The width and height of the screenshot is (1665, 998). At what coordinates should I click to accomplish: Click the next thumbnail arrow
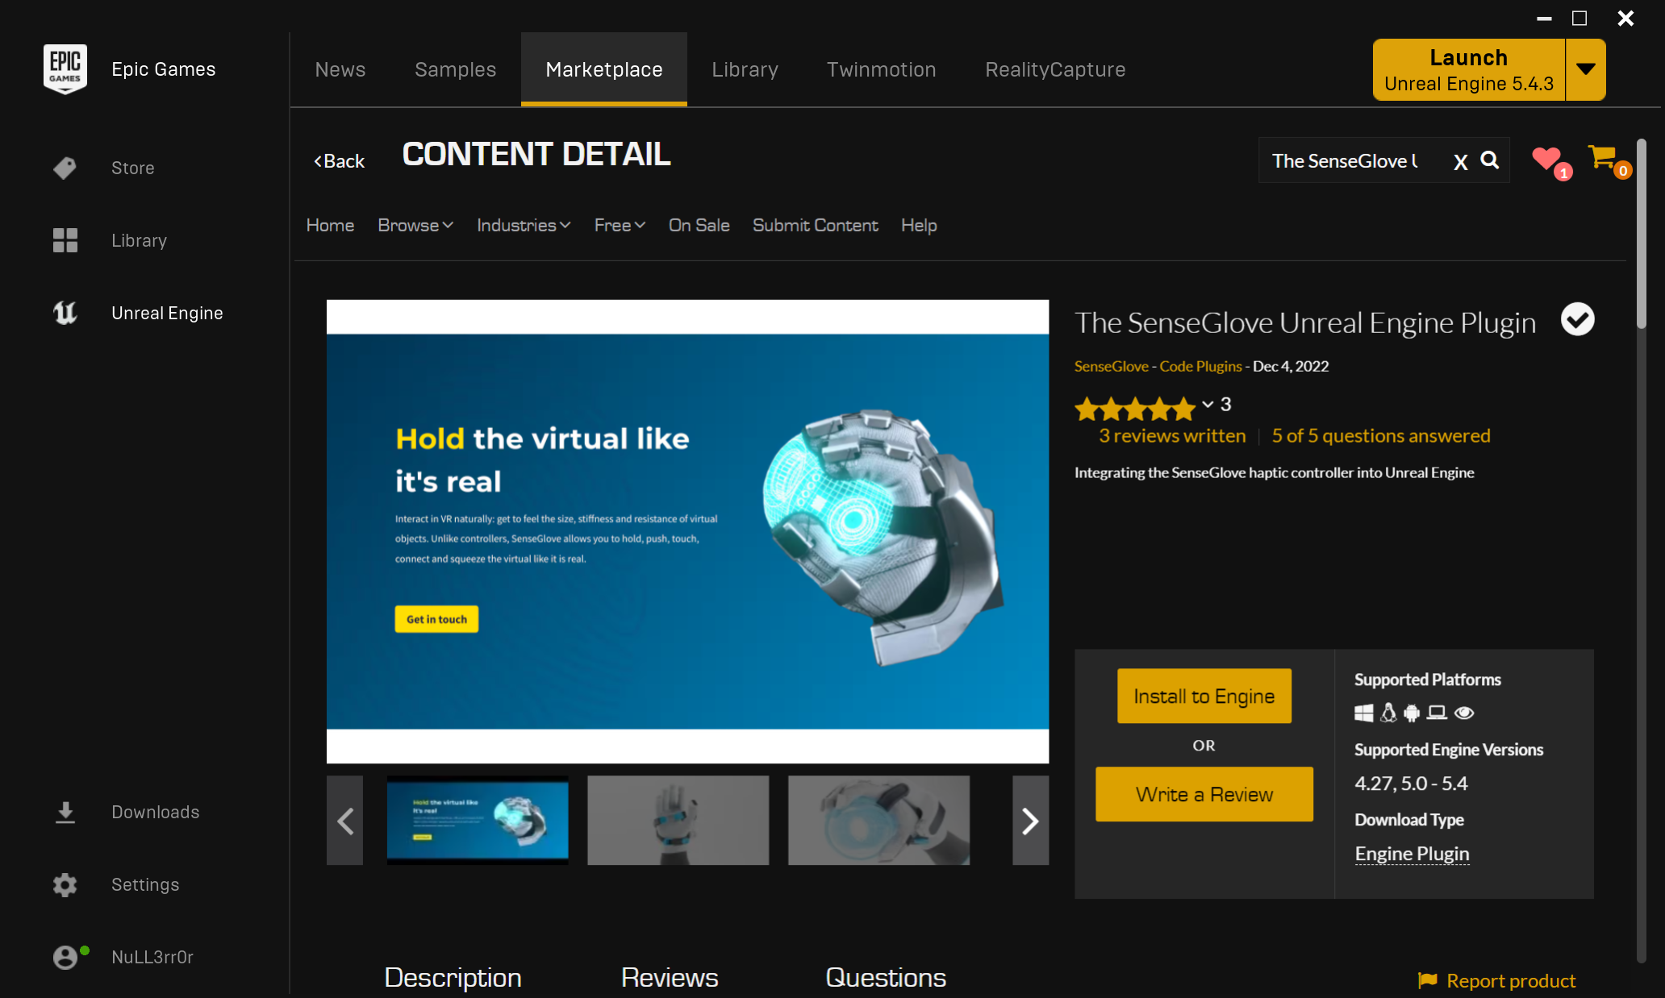click(x=1030, y=821)
